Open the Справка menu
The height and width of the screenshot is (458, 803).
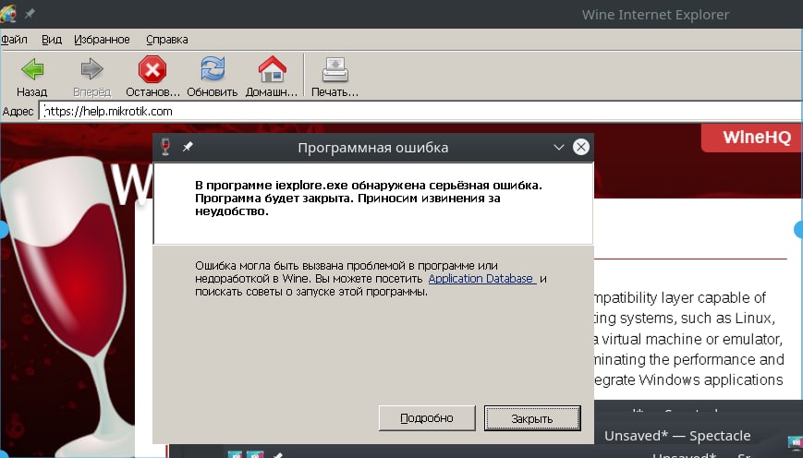tap(167, 40)
